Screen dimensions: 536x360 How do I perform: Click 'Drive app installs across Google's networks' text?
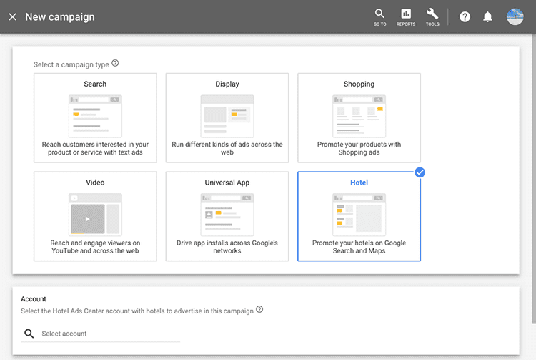click(227, 247)
